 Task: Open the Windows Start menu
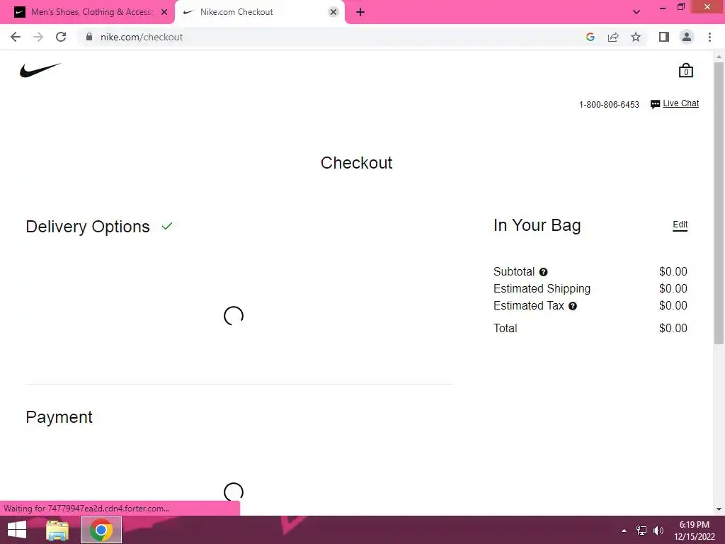[17, 530]
